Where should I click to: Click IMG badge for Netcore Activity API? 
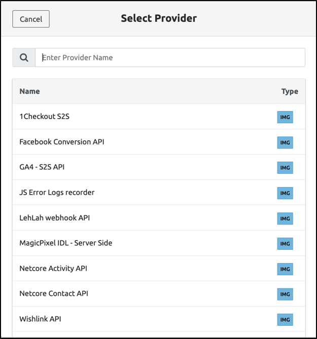point(285,269)
